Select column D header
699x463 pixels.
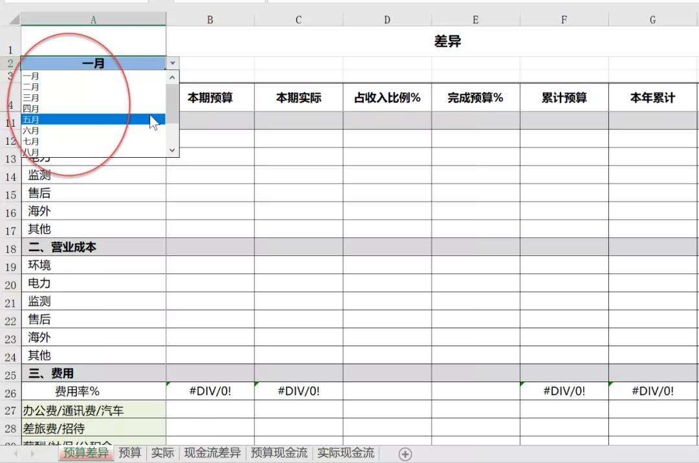[x=387, y=20]
